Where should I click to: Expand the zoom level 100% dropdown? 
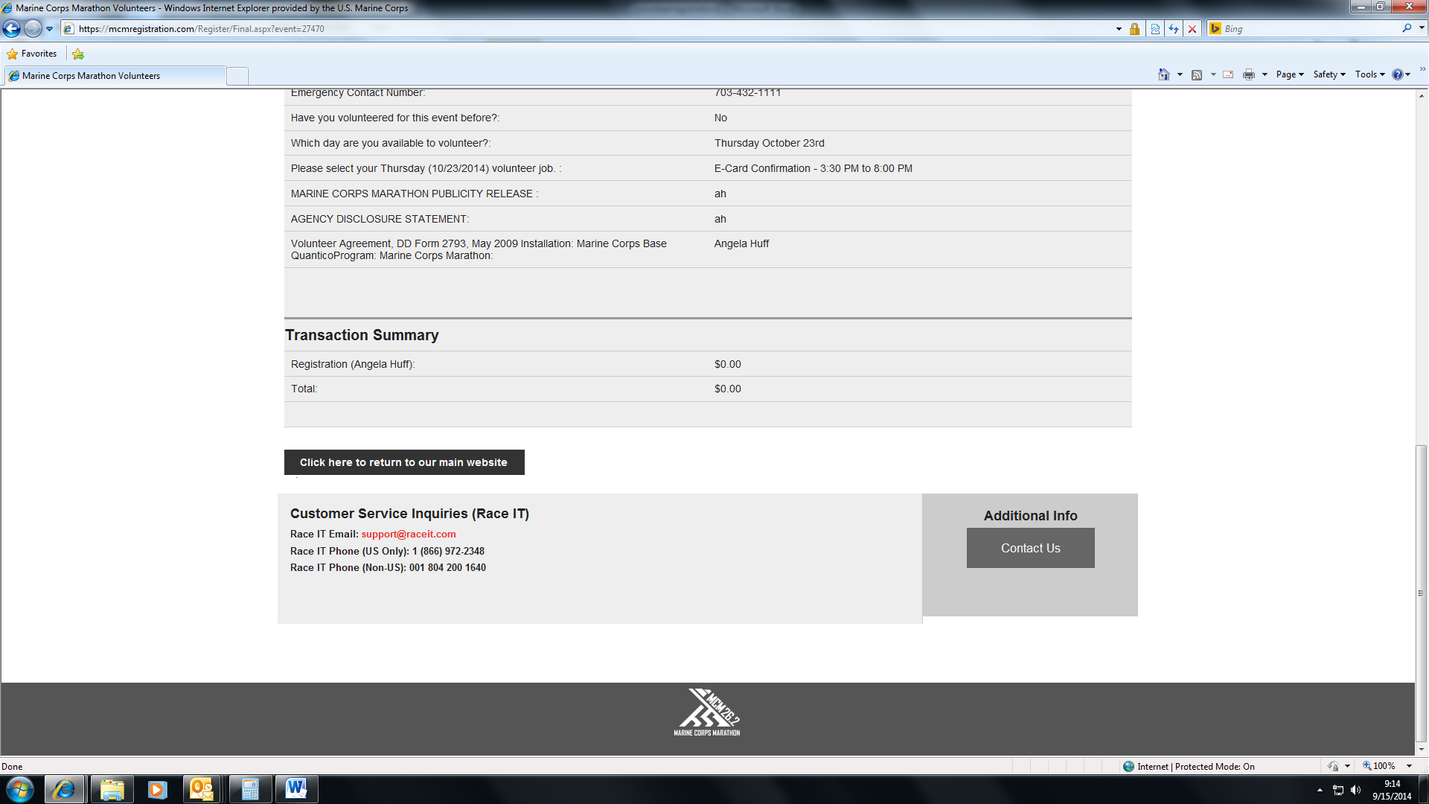(x=1409, y=766)
